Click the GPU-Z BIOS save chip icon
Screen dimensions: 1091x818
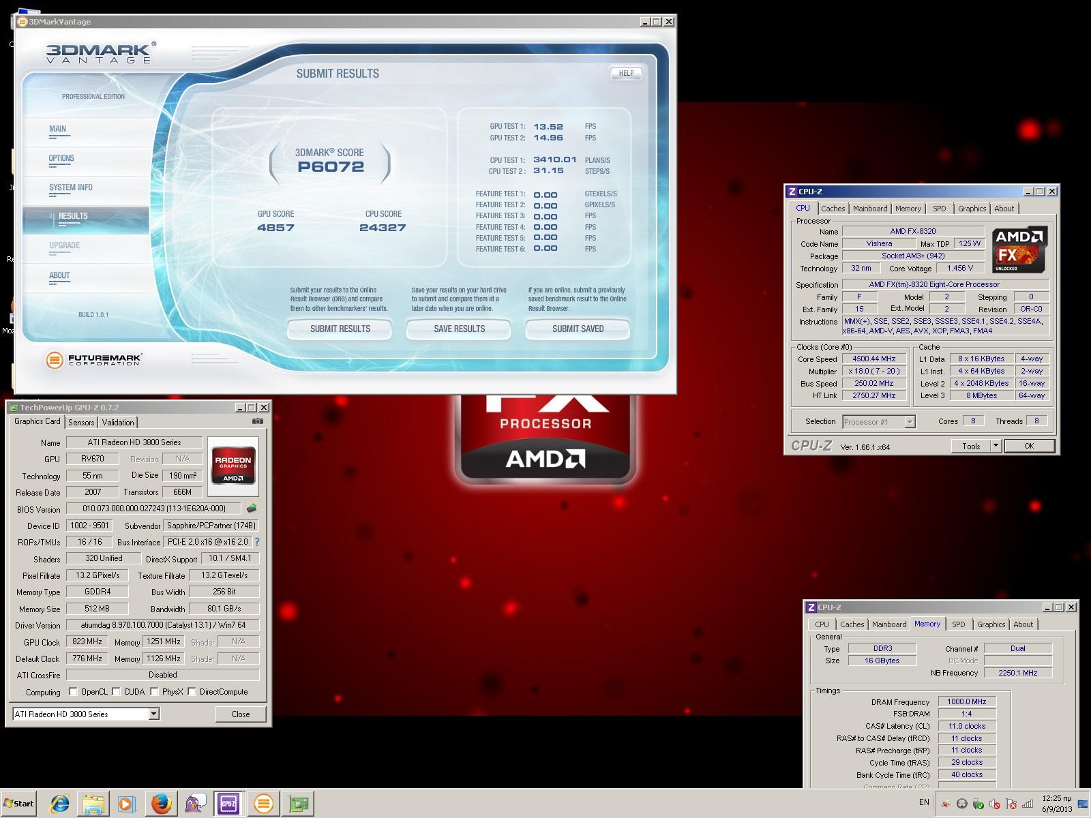point(252,509)
